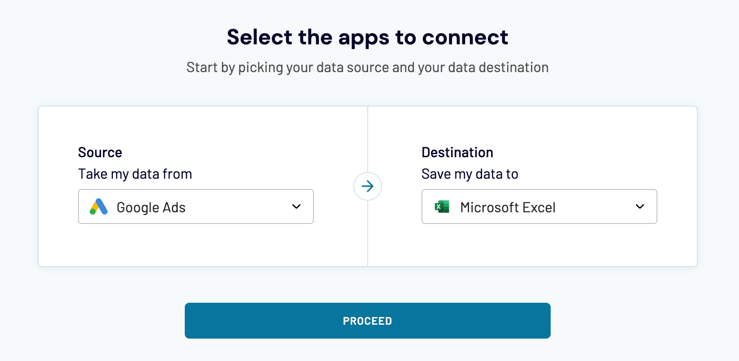Click the 'Select the apps to connect' title
739x361 pixels.
368,37
